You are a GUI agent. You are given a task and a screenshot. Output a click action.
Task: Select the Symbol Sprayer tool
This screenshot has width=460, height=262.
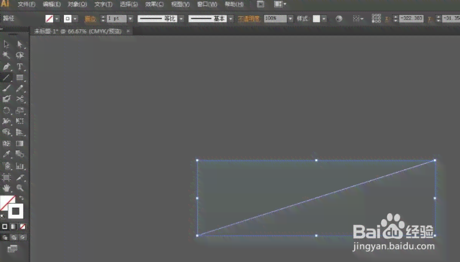pyautogui.click(x=6, y=166)
